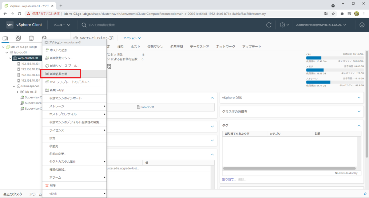Click the vm logo in the header
Viewport: 369px width, 198px height.
(x=10, y=25)
